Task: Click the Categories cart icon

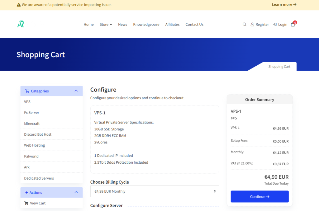Action: 27,91
